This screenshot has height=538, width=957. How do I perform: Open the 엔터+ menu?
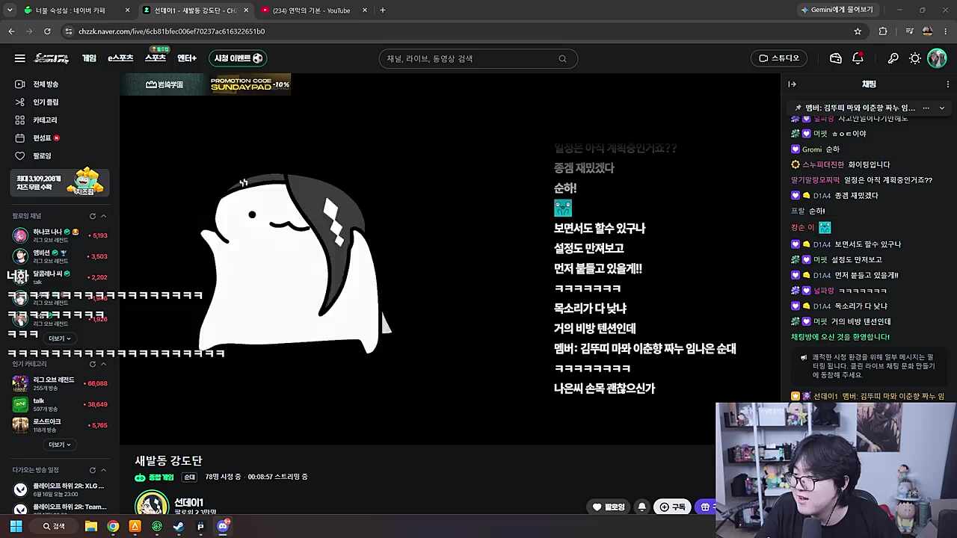[x=187, y=58]
